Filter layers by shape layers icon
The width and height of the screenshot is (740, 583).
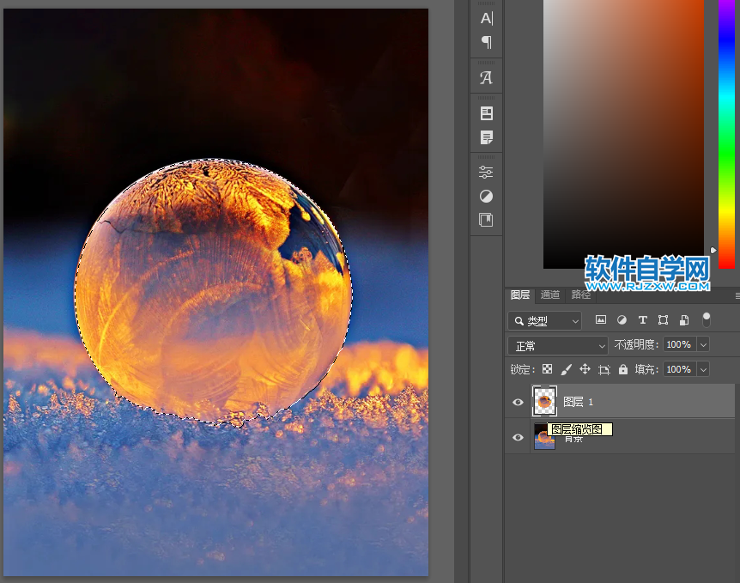point(663,320)
